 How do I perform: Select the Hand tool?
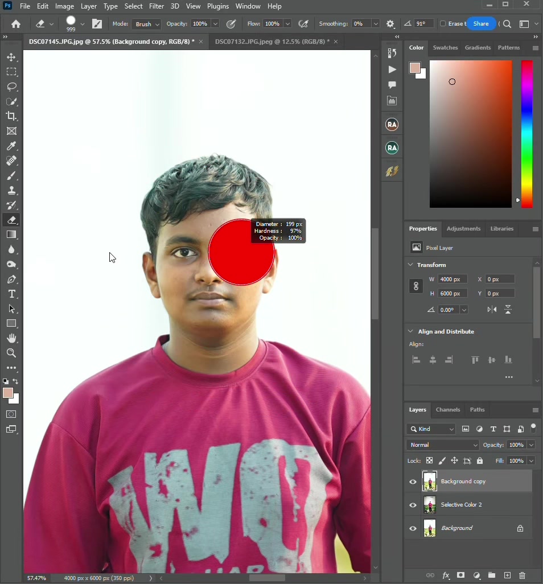pyautogui.click(x=11, y=338)
